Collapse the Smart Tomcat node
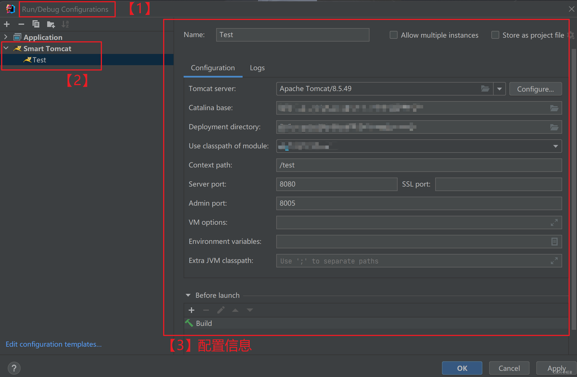 point(6,48)
